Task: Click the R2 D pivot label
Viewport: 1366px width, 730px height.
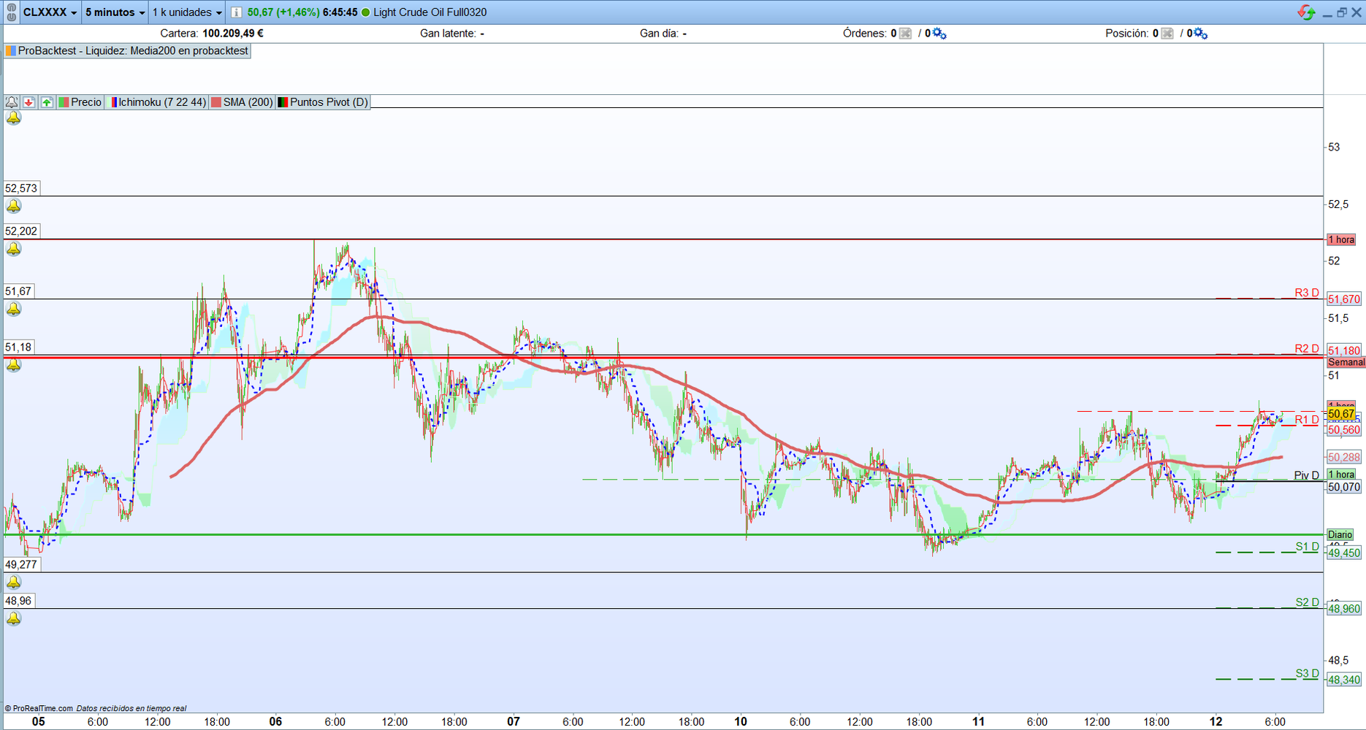Action: pyautogui.click(x=1308, y=349)
